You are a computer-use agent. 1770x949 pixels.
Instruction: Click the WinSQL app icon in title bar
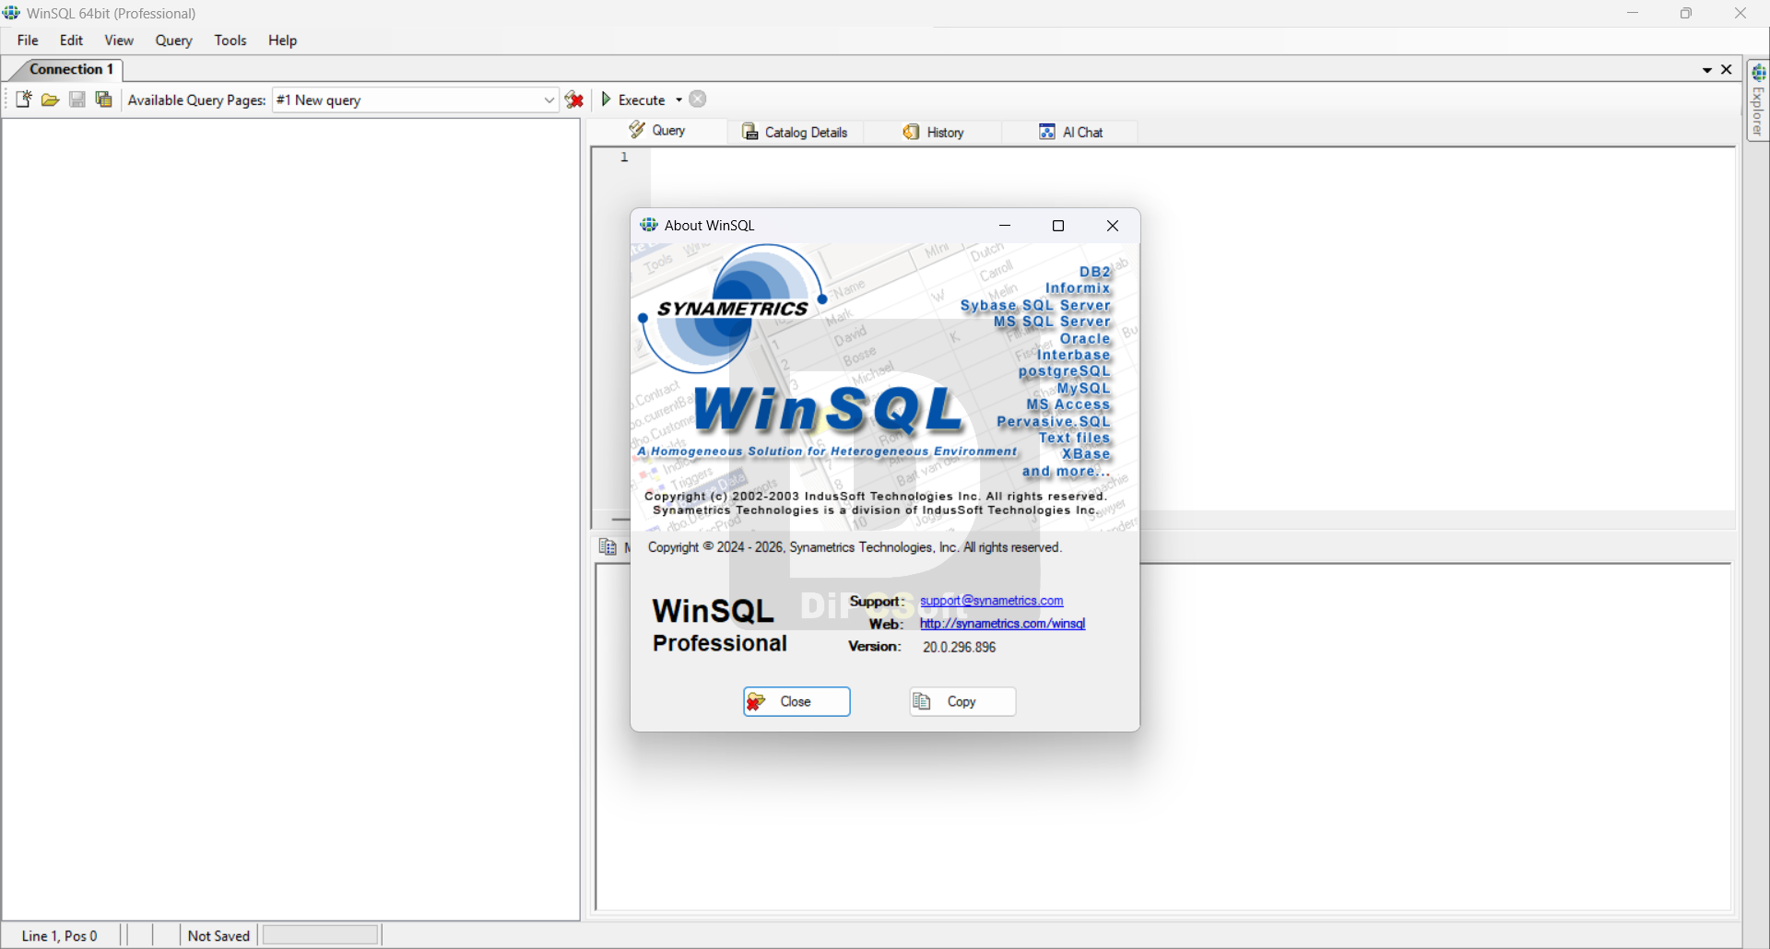coord(12,13)
